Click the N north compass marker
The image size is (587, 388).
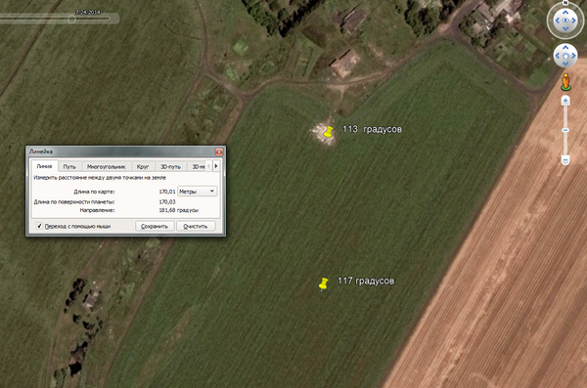[x=565, y=3]
